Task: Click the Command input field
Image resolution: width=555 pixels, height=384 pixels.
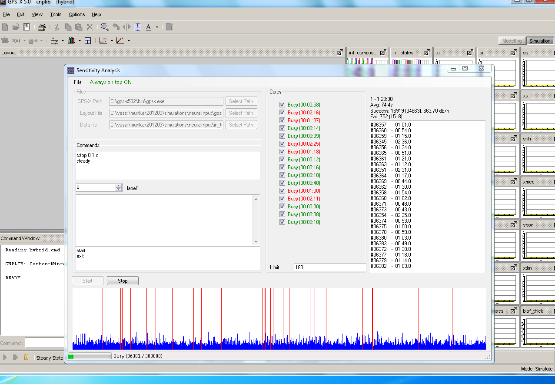Action: pyautogui.click(x=44, y=343)
